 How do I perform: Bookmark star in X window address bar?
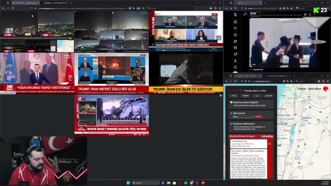click(x=291, y=8)
